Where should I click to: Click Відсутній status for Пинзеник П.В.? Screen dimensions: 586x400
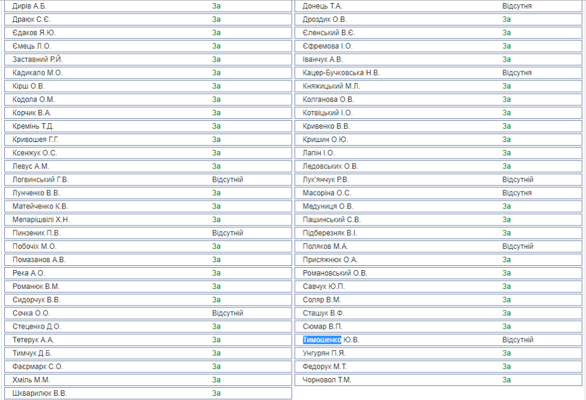click(227, 233)
